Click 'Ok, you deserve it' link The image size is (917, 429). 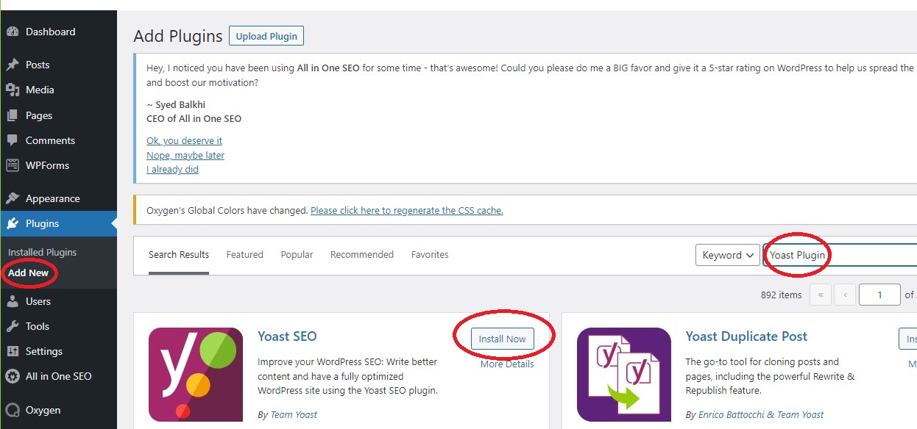pyautogui.click(x=184, y=140)
